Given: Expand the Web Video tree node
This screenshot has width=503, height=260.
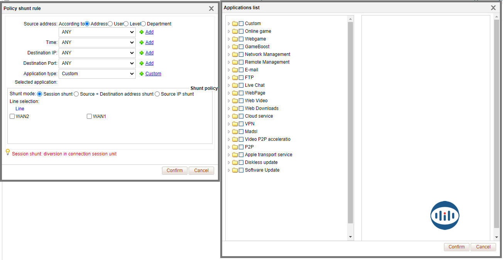Looking at the screenshot, I should [x=229, y=101].
